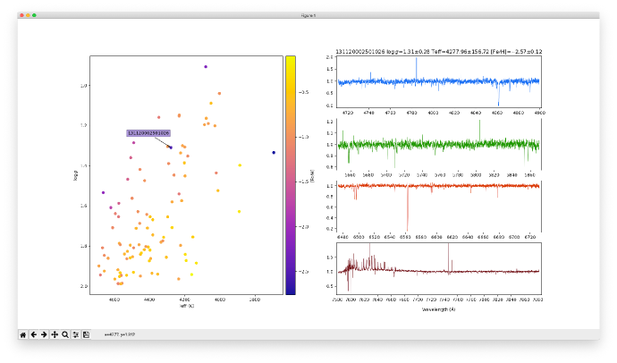Go back to previous view
The image size is (617, 363).
click(x=33, y=333)
